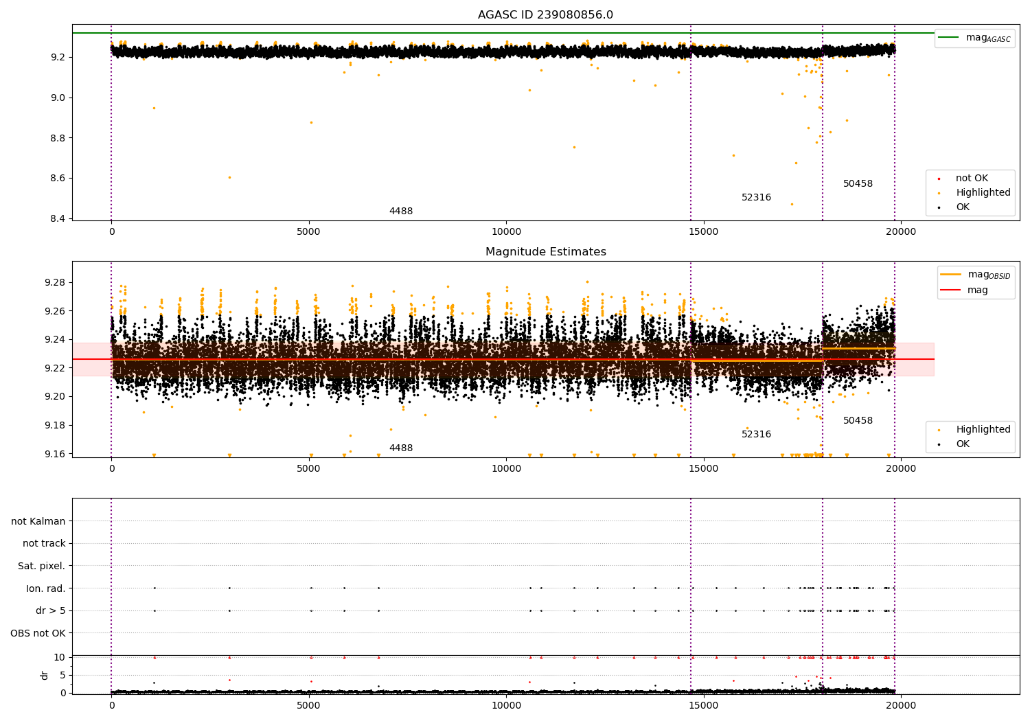Viewport: 1030px width, 721px height.
Task: Click the 5000 x-tick under the dr plot
Action: 309,706
